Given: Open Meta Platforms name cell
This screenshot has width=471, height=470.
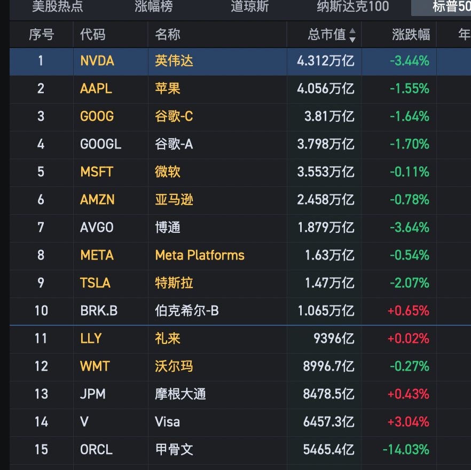Looking at the screenshot, I should pyautogui.click(x=200, y=255).
